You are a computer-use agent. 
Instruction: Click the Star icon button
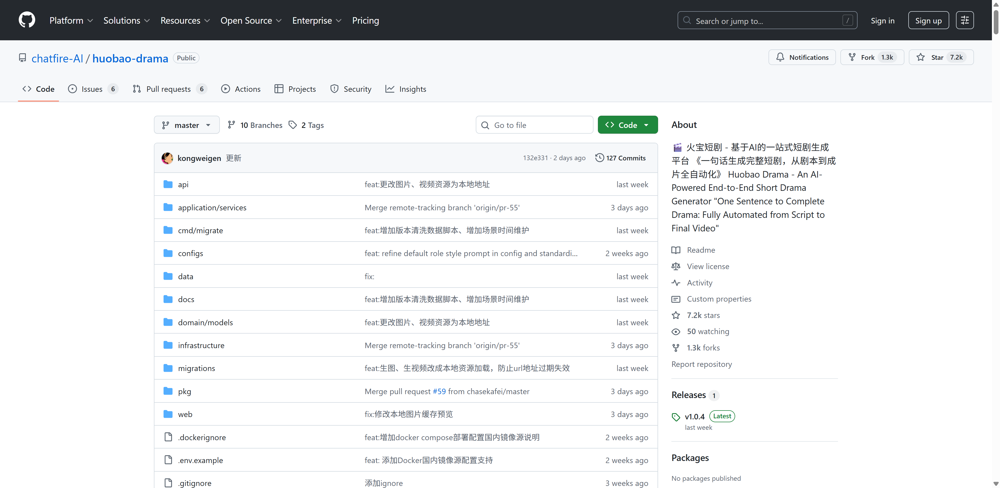tap(920, 57)
